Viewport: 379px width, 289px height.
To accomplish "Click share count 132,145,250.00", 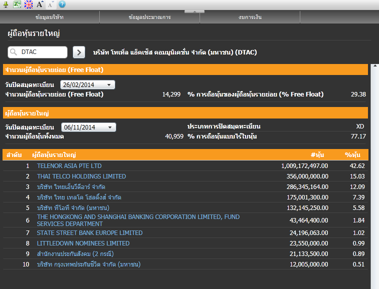I will [307, 208].
